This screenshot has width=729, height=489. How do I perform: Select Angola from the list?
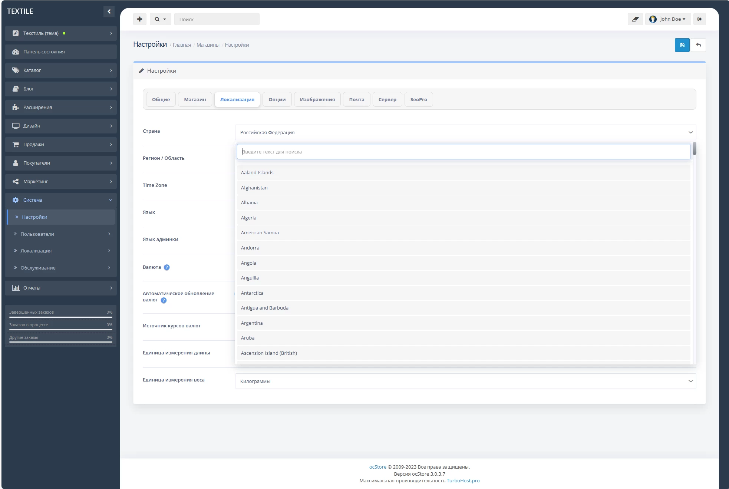pyautogui.click(x=464, y=263)
